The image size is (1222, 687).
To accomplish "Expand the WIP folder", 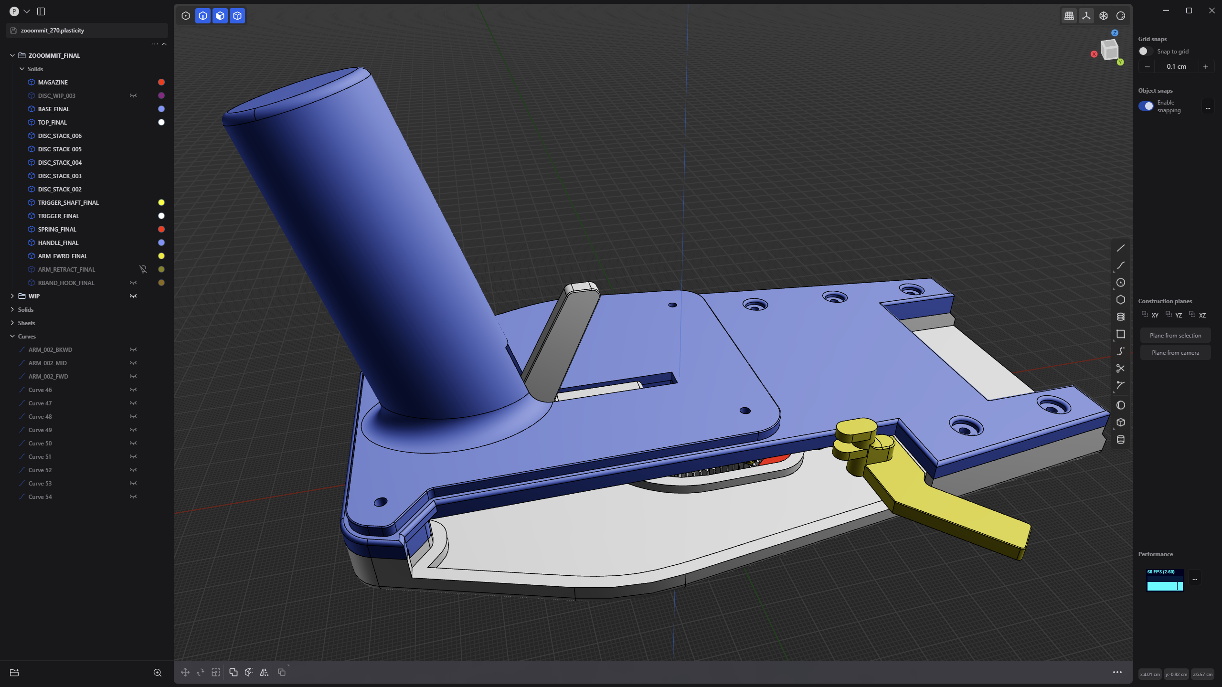I will click(12, 296).
